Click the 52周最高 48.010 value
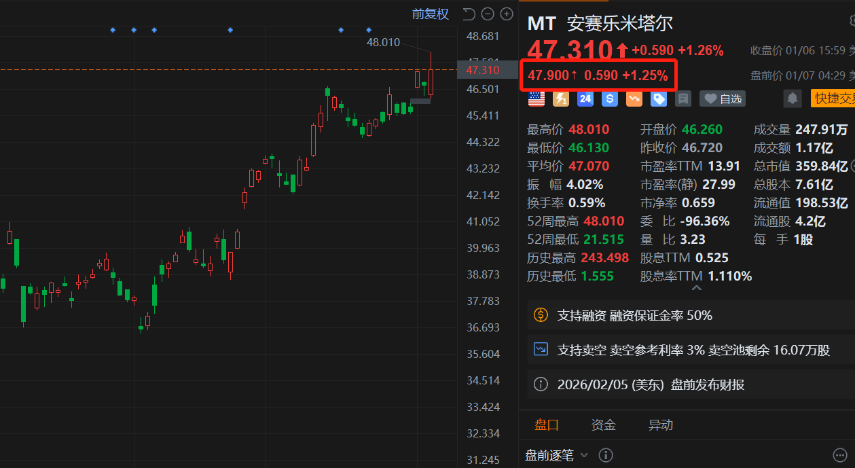This screenshot has height=468, width=855. [603, 221]
